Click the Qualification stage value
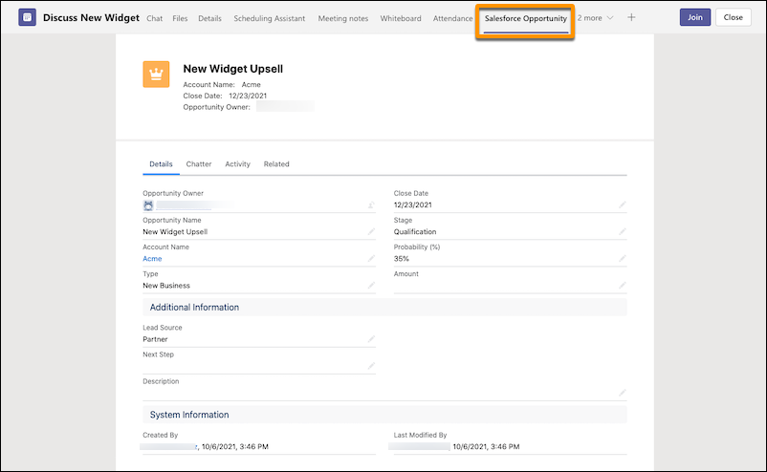The image size is (767, 472). click(x=415, y=232)
